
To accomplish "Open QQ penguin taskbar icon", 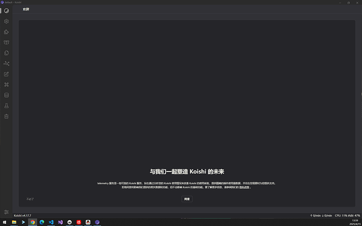I will (x=88, y=222).
